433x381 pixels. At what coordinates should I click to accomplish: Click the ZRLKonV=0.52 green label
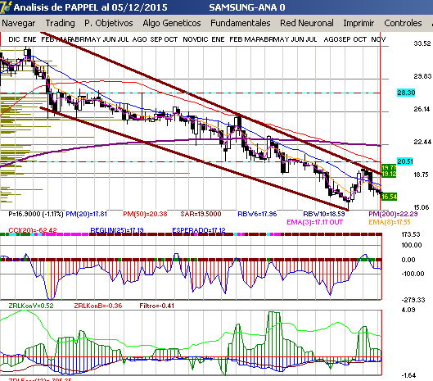click(x=31, y=306)
